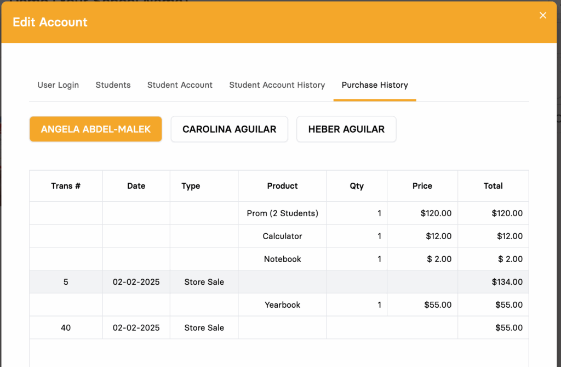The width and height of the screenshot is (561, 367).
Task: Select the Prom (2 Students) product row
Action: pos(282,213)
